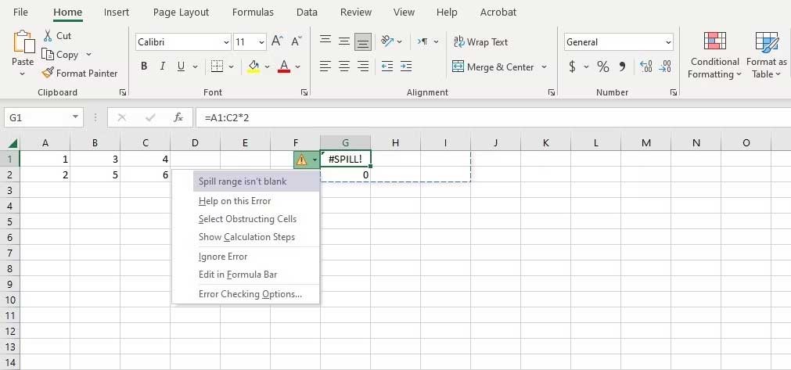Click the Paste clipboard icon

pos(23,41)
